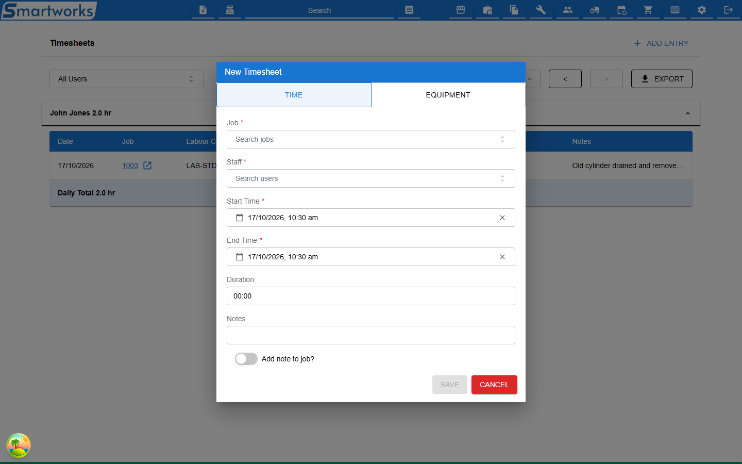The height and width of the screenshot is (464, 742).
Task: Click calendar icon in Start Time field
Action: [240, 218]
